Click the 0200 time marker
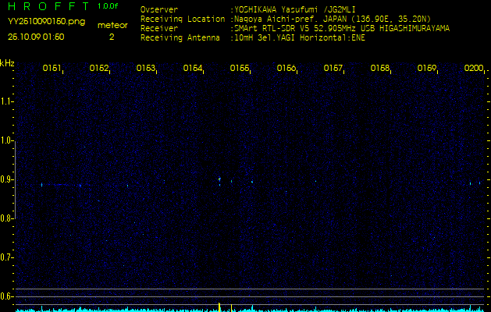The height and width of the screenshot is (312, 491). 474,68
